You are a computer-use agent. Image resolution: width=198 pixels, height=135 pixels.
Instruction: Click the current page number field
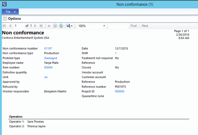19,26
